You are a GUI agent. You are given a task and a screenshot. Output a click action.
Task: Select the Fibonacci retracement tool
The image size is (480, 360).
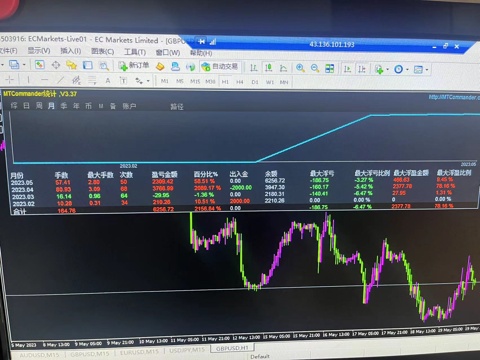pyautogui.click(x=92, y=81)
